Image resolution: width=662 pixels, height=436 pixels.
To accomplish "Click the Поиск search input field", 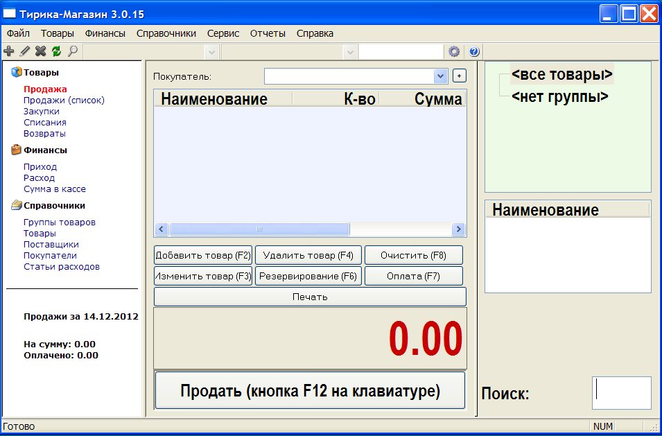I will tap(622, 392).
